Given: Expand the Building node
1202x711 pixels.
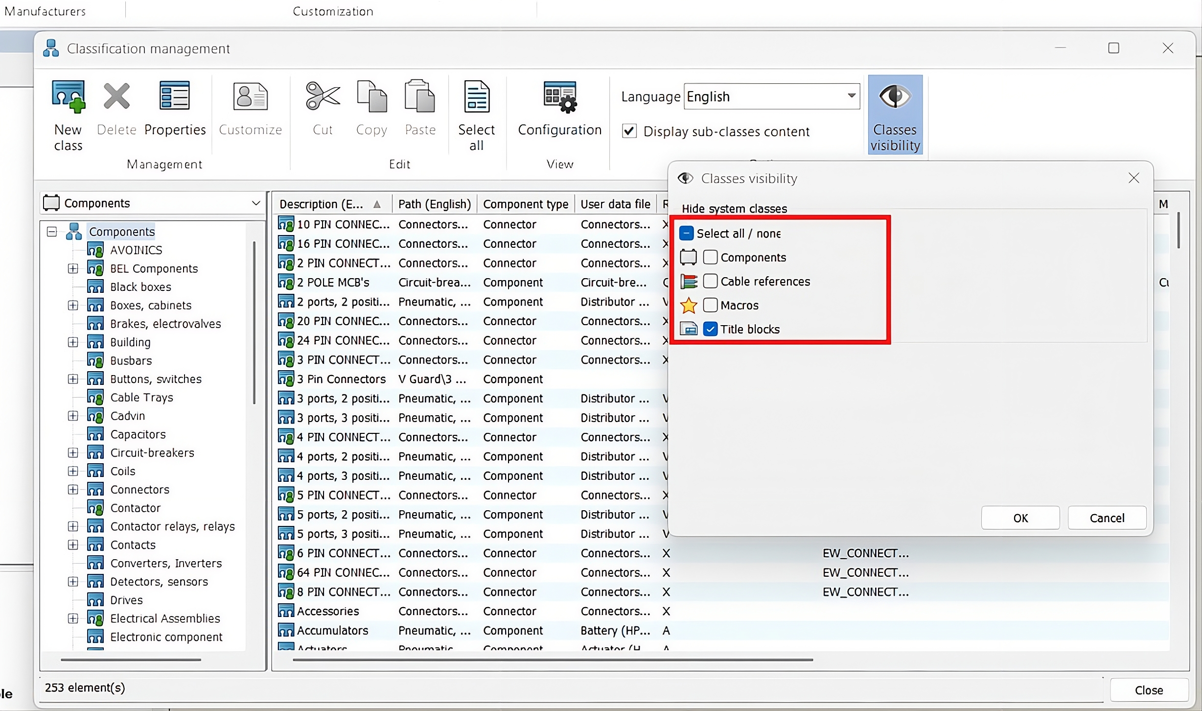Looking at the screenshot, I should [73, 342].
